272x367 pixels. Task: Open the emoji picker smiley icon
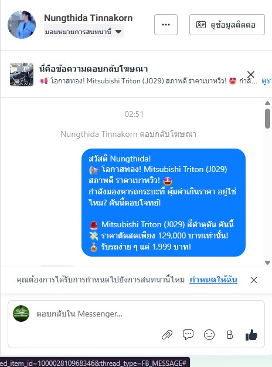209,335
